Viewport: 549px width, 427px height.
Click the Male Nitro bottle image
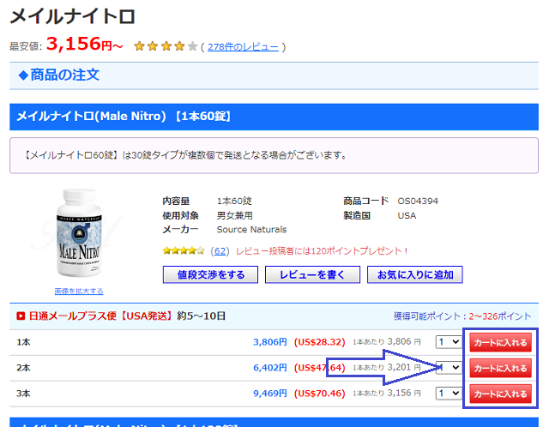(79, 232)
